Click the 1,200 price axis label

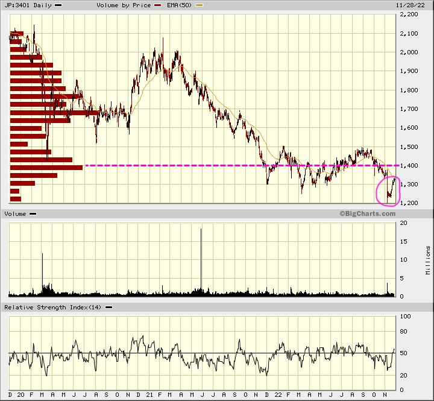coord(409,203)
